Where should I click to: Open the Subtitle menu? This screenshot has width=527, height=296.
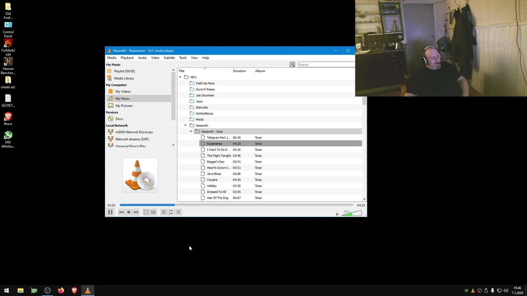click(x=169, y=58)
